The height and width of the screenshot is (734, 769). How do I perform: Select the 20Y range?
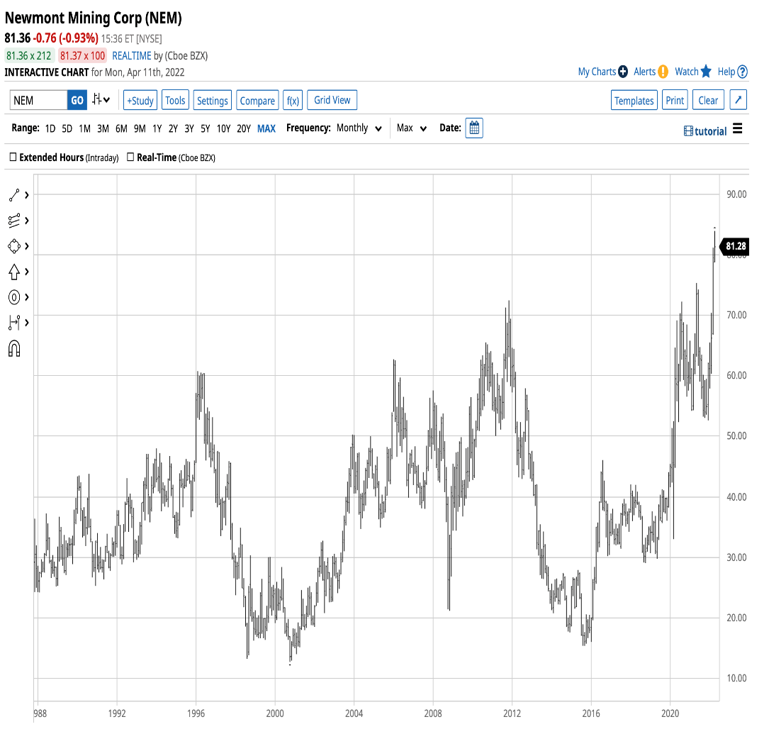click(x=244, y=128)
